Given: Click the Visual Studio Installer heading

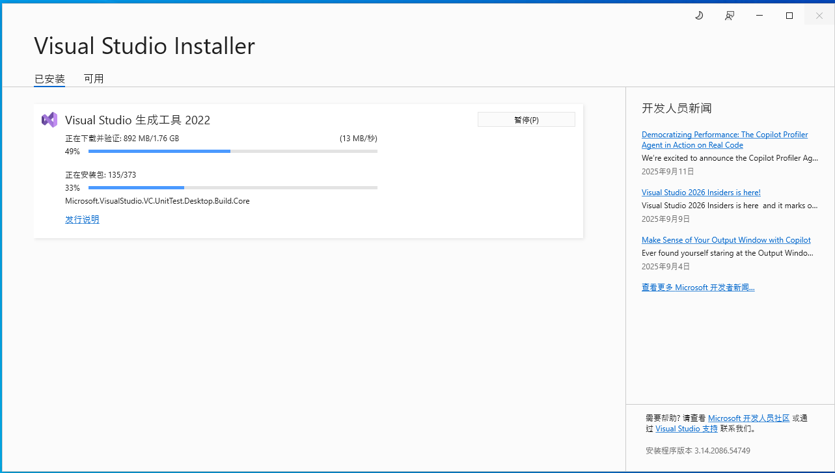Looking at the screenshot, I should click(x=144, y=46).
